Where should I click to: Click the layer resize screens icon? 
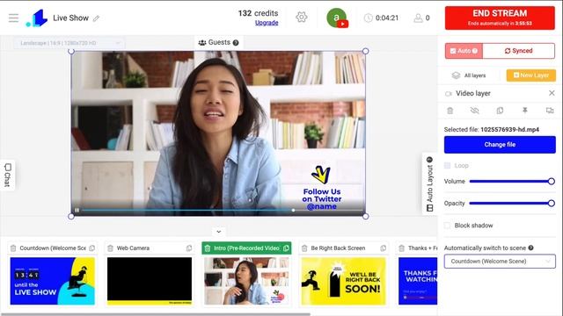click(549, 111)
